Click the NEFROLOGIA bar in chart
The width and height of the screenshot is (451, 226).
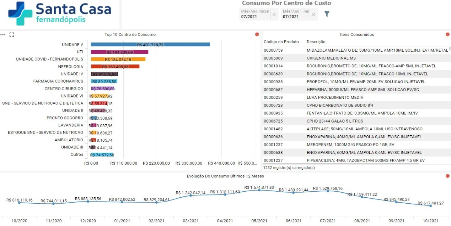[115, 67]
